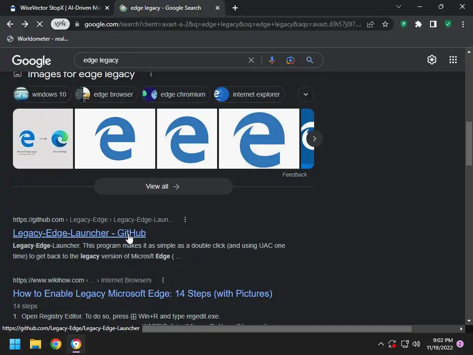Open the sync update tray icon
Screen dimensions: 473x355
coord(392,344)
